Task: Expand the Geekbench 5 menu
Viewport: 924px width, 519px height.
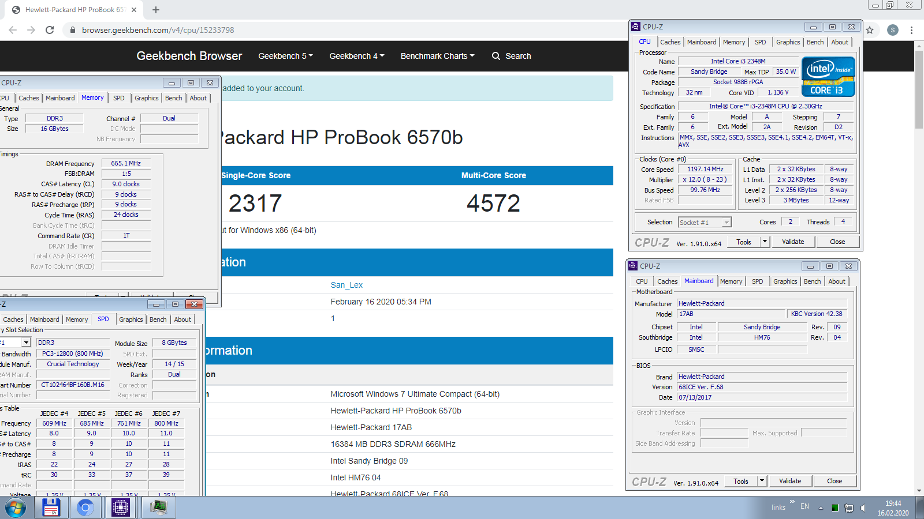Action: click(286, 56)
